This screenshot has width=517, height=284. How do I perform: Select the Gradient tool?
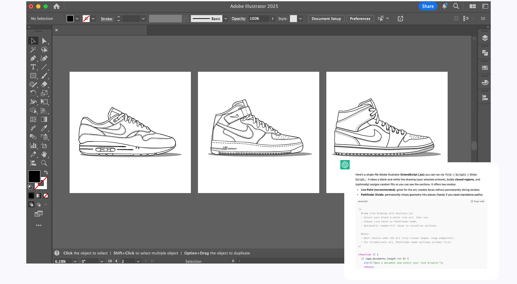pyautogui.click(x=44, y=119)
